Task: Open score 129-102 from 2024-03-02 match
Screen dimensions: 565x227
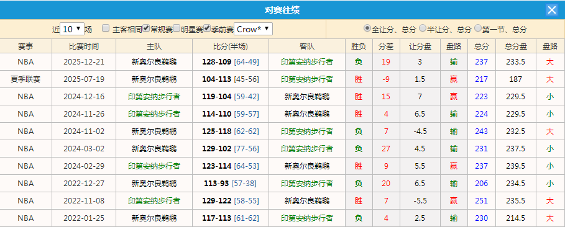Action: 216,149
